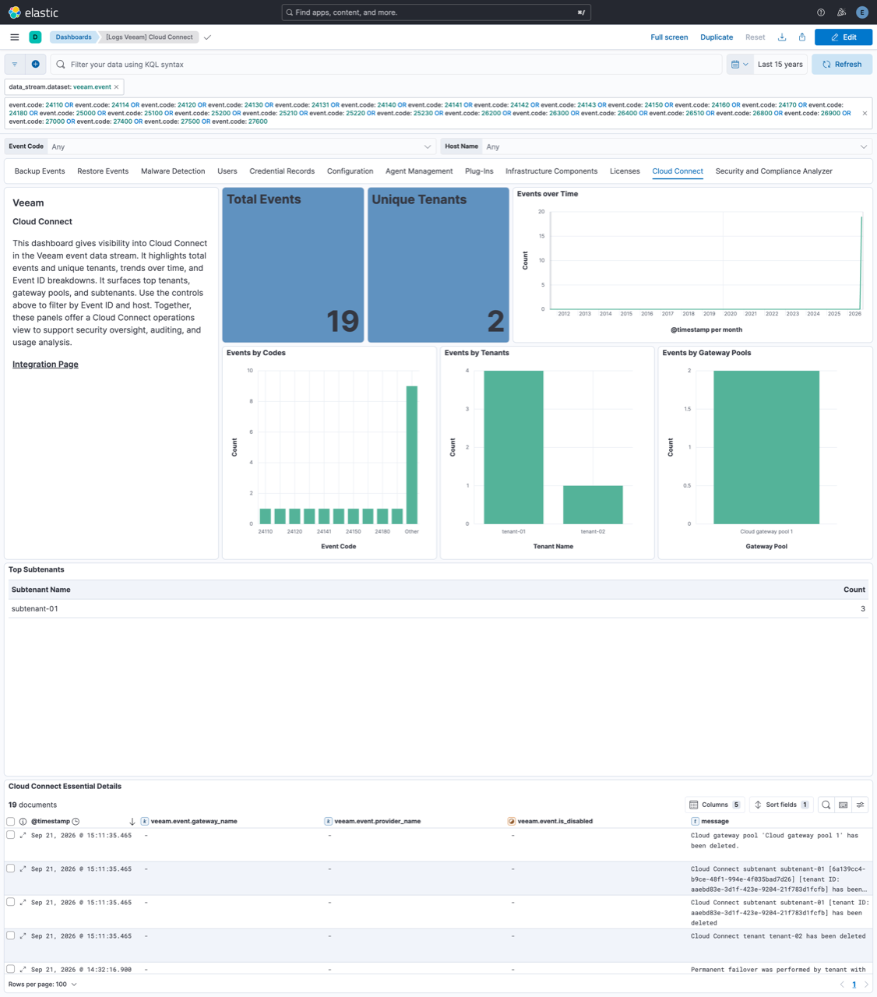
Task: Expand the Event Code dropdown
Action: click(x=241, y=146)
